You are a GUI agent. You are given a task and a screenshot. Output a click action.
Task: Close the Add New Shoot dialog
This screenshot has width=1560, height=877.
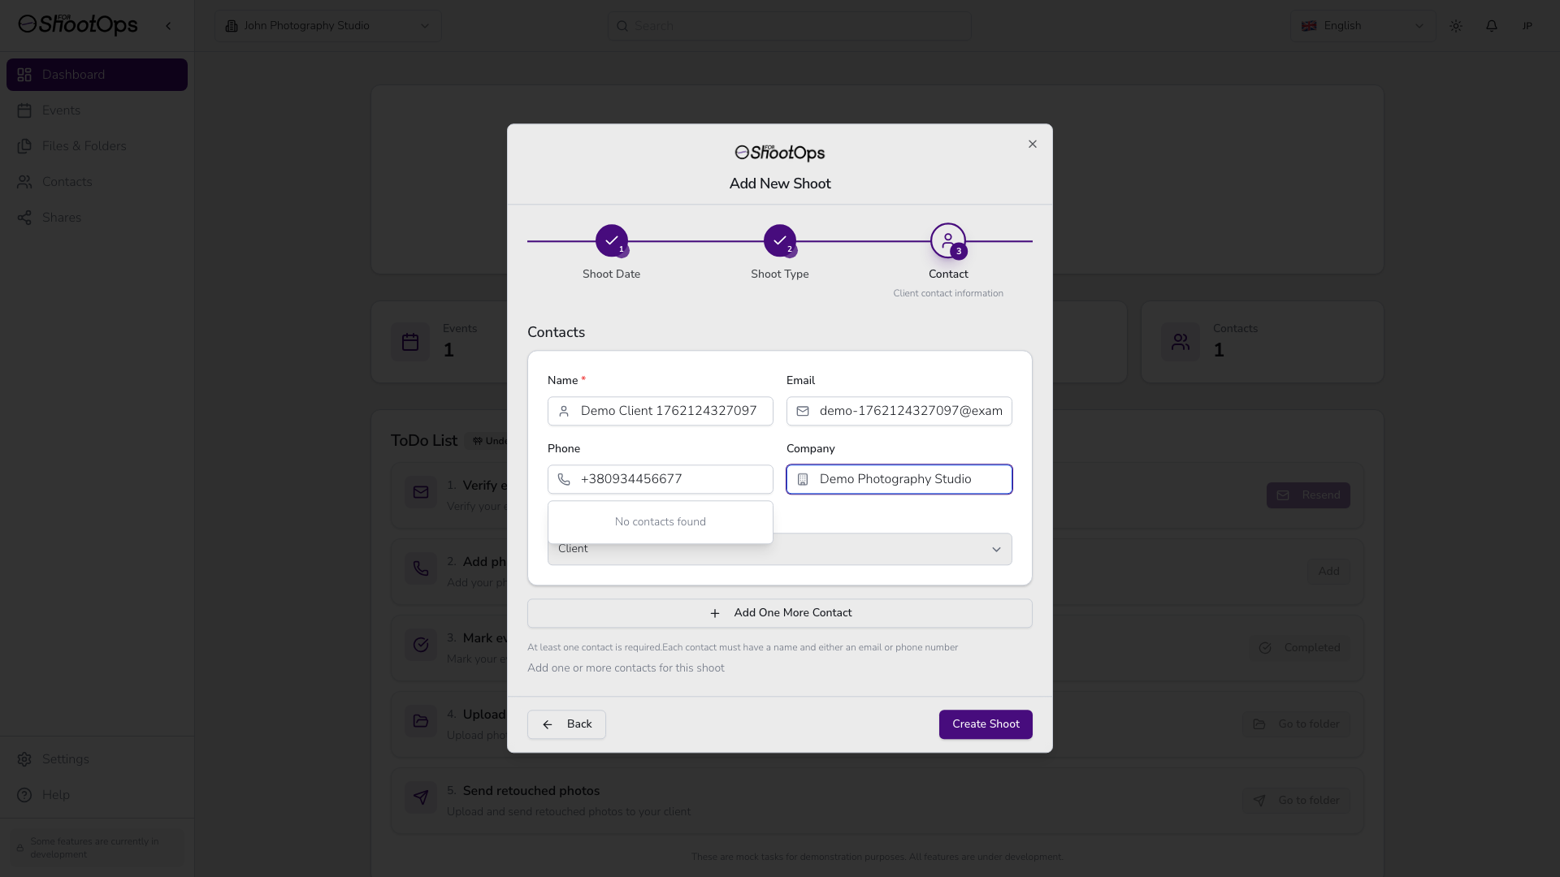coord(1032,144)
